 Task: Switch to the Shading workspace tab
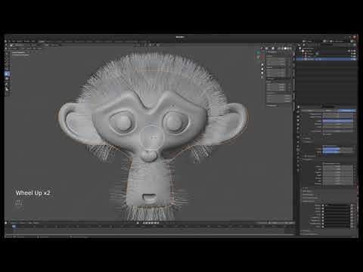click(x=89, y=41)
